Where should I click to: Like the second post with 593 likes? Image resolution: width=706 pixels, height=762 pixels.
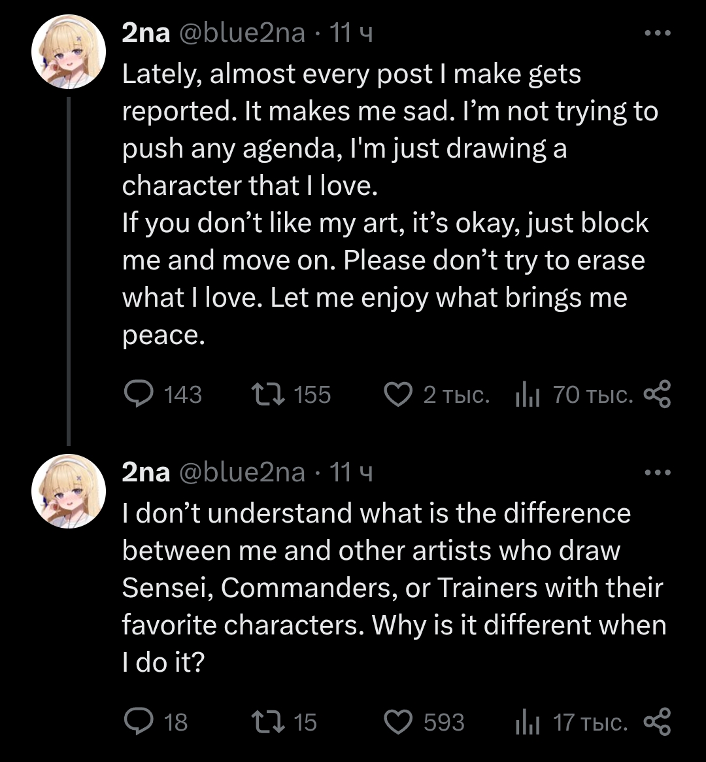coord(397,721)
